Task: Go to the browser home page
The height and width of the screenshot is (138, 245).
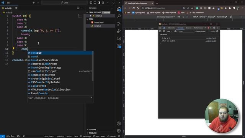Action: [x=138, y=8]
